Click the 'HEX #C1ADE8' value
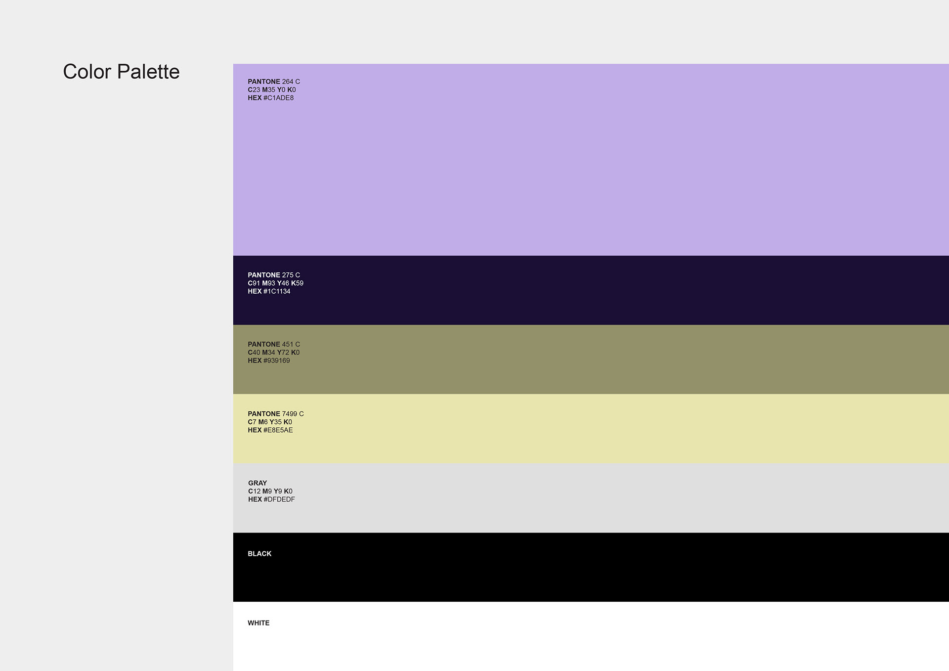This screenshot has width=949, height=671. point(271,98)
